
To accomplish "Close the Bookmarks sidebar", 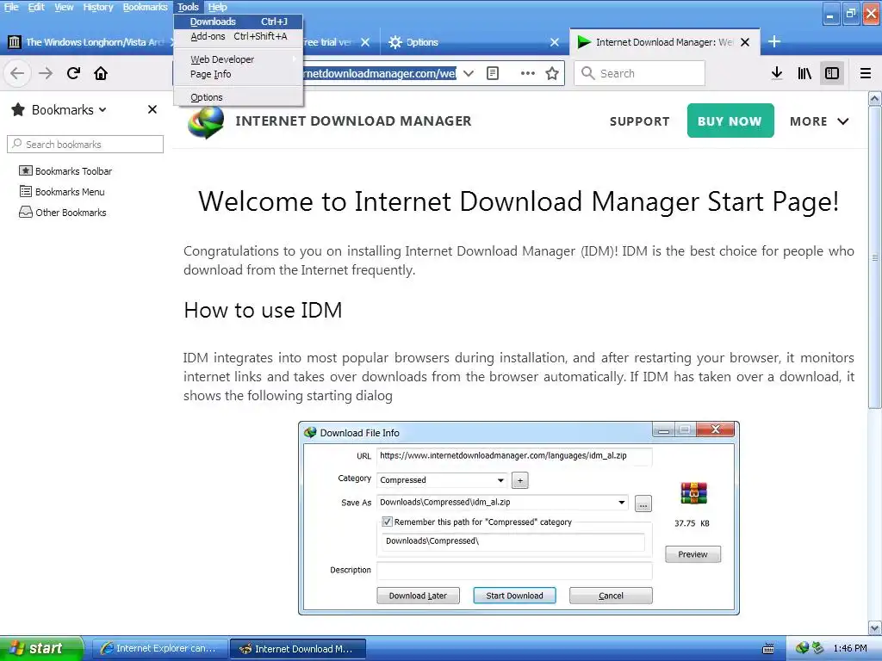I will tap(152, 109).
